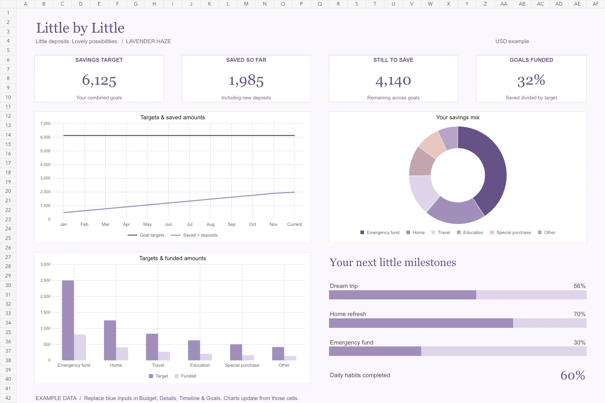Select row header 42
Image resolution: width=605 pixels, height=403 pixels.
point(8,398)
